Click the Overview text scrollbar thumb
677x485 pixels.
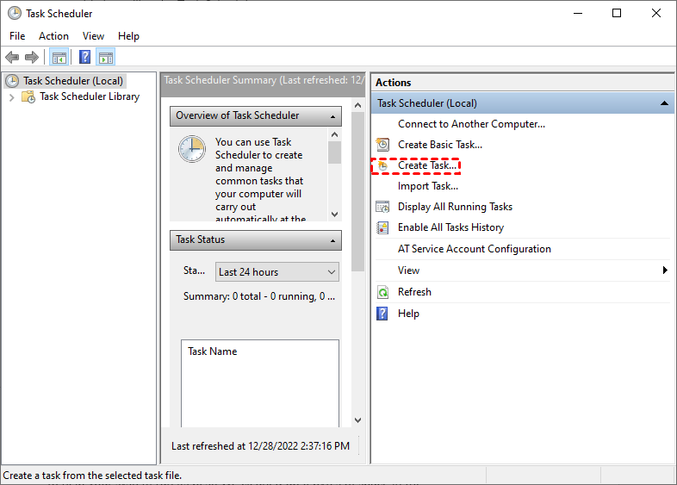pyautogui.click(x=334, y=152)
